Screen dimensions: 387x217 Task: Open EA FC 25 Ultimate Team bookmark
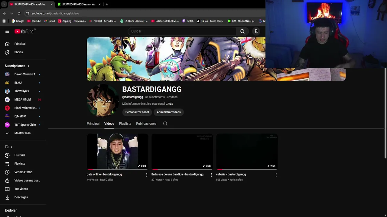click(x=134, y=21)
